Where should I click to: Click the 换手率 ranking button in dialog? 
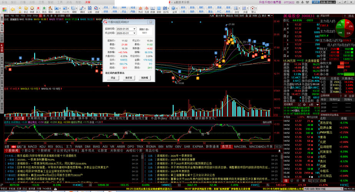click(128, 78)
